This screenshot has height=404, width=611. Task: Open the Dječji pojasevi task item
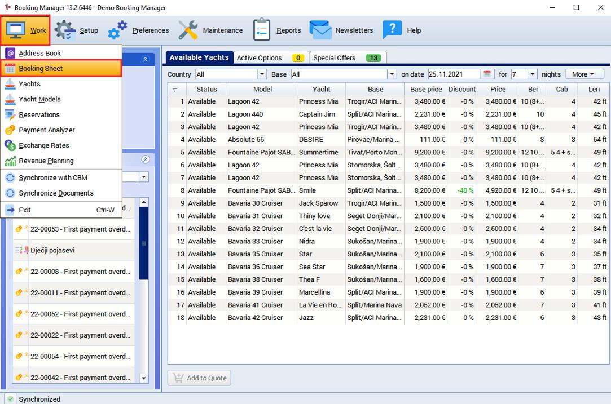pyautogui.click(x=74, y=250)
